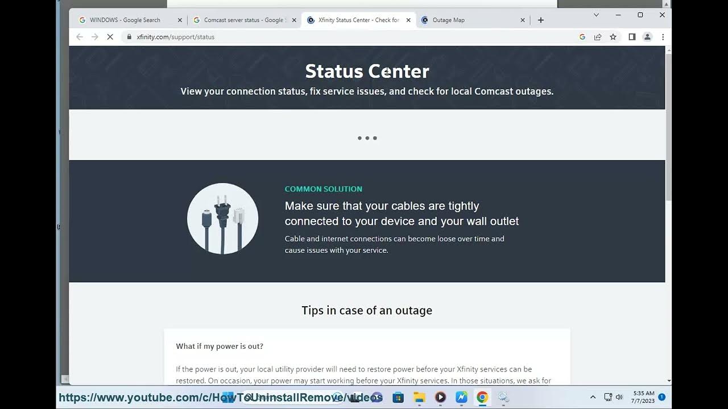Open Google Chrome from the taskbar
The height and width of the screenshot is (409, 728).
click(x=482, y=397)
